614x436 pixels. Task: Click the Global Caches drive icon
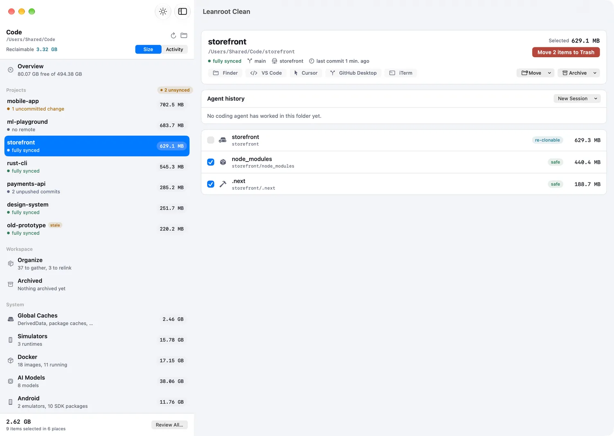point(11,319)
